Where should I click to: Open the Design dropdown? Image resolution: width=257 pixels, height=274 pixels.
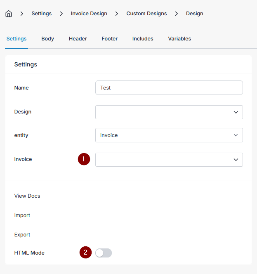click(169, 112)
